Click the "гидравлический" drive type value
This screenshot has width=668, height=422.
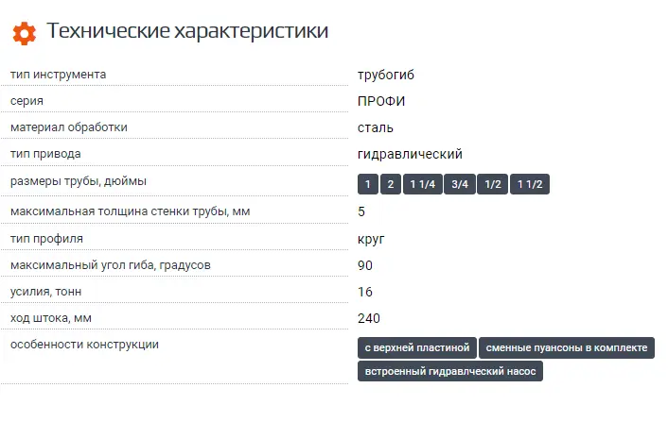click(410, 154)
